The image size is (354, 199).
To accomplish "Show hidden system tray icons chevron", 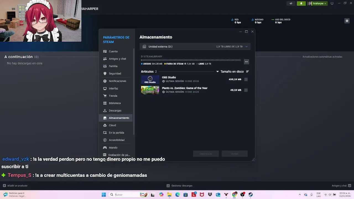I will 300,195.
